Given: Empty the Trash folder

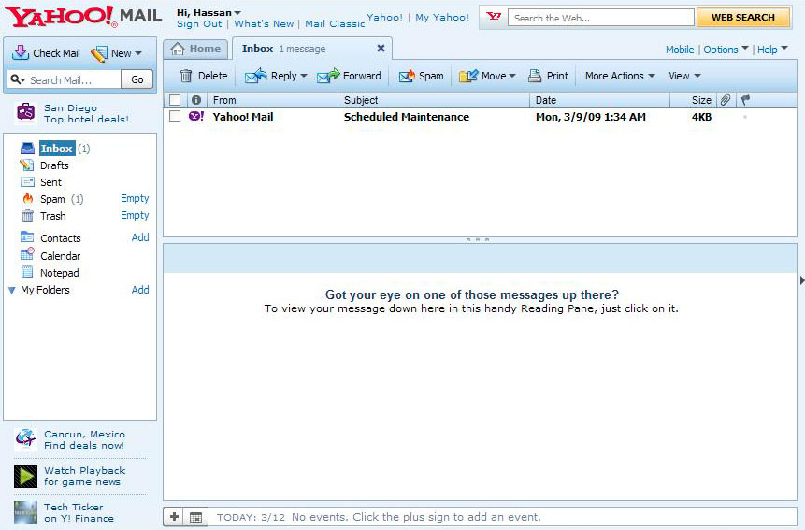Looking at the screenshot, I should pyautogui.click(x=135, y=215).
